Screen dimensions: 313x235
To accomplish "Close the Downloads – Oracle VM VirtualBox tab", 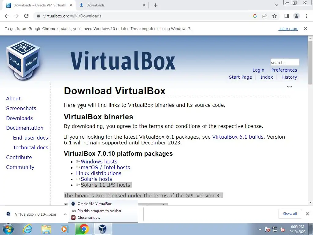I will click(71, 5).
